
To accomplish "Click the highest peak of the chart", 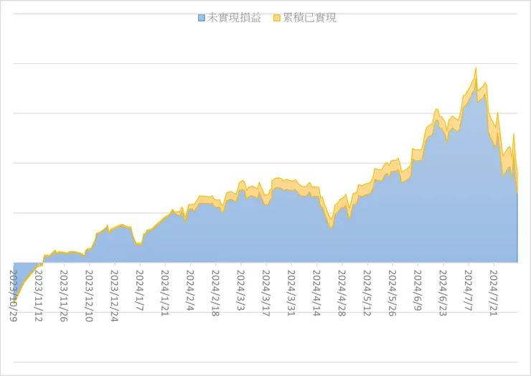I will click(476, 68).
